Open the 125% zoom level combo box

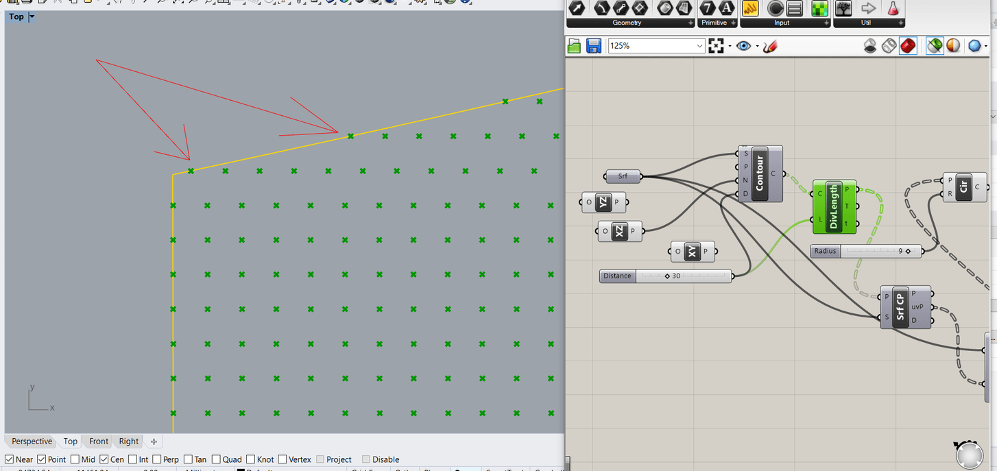tap(656, 46)
